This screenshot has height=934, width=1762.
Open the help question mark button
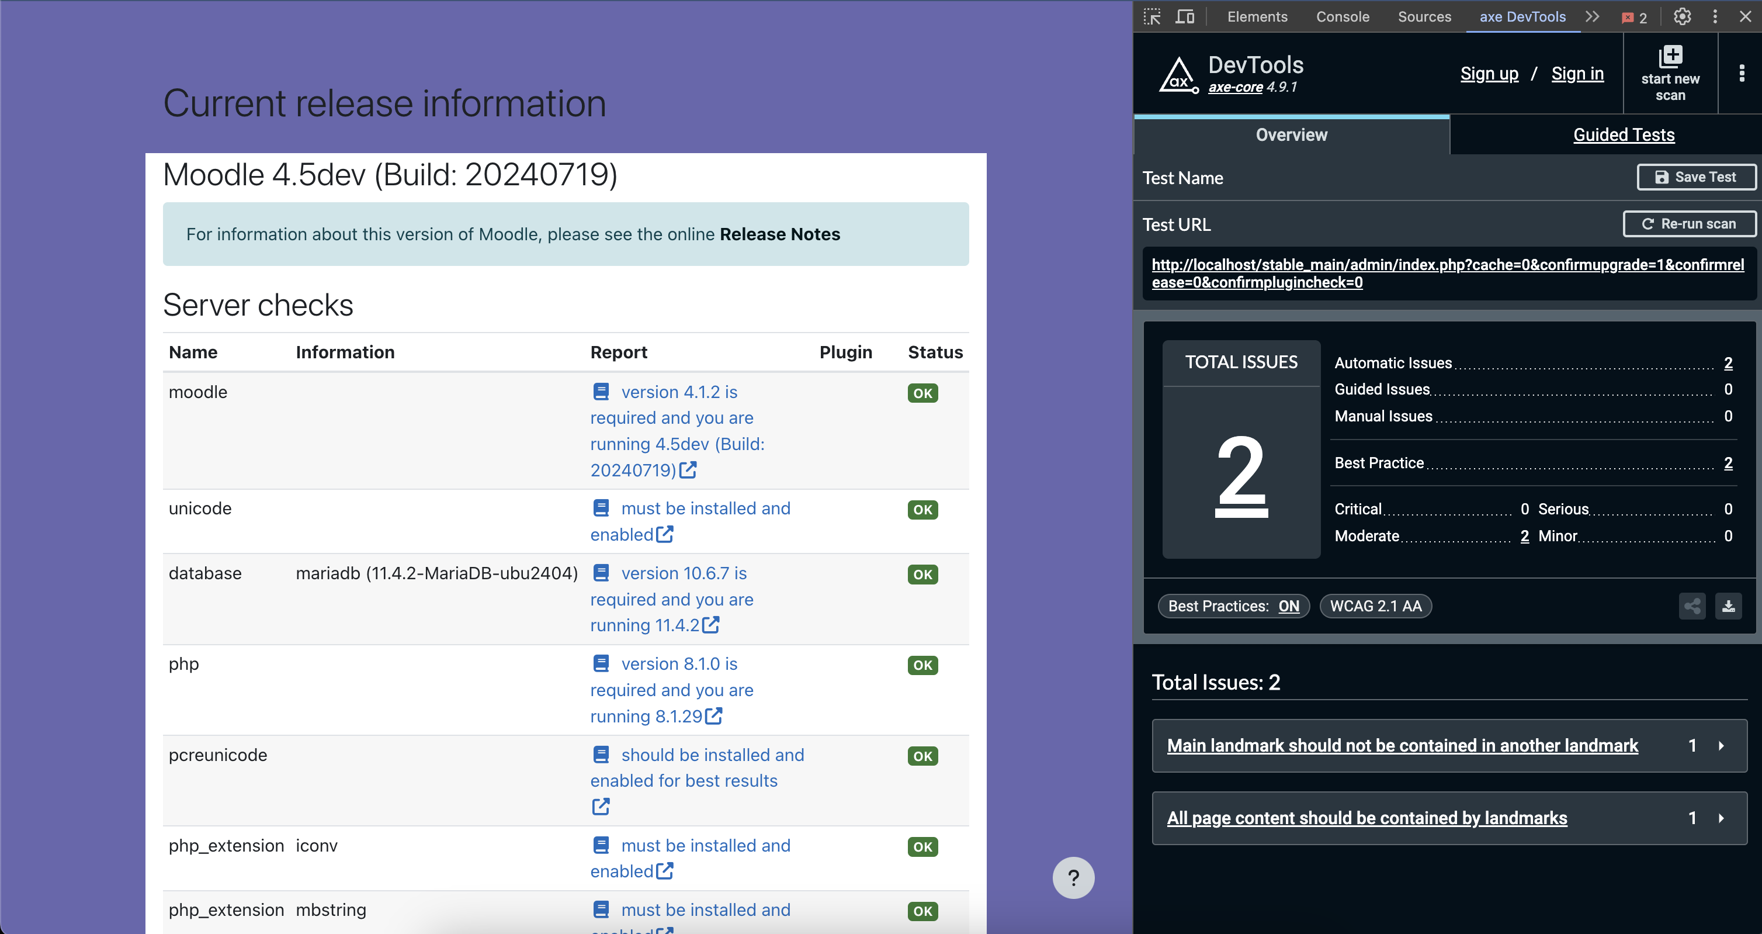pos(1073,878)
